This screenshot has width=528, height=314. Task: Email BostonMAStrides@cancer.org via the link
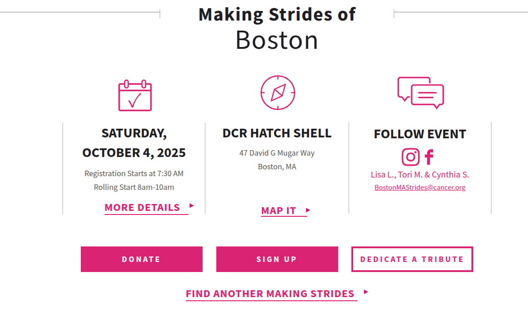coord(420,188)
